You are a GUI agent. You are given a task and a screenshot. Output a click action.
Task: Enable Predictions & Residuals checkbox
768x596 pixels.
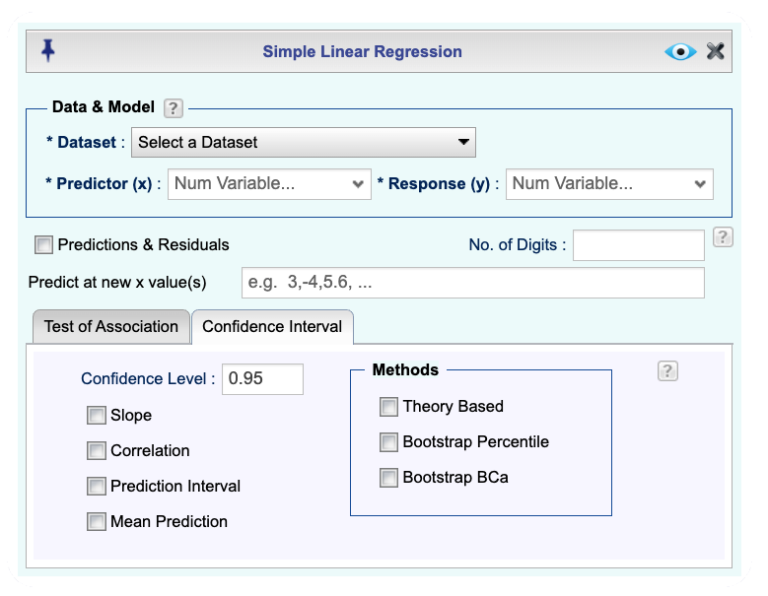pos(43,244)
